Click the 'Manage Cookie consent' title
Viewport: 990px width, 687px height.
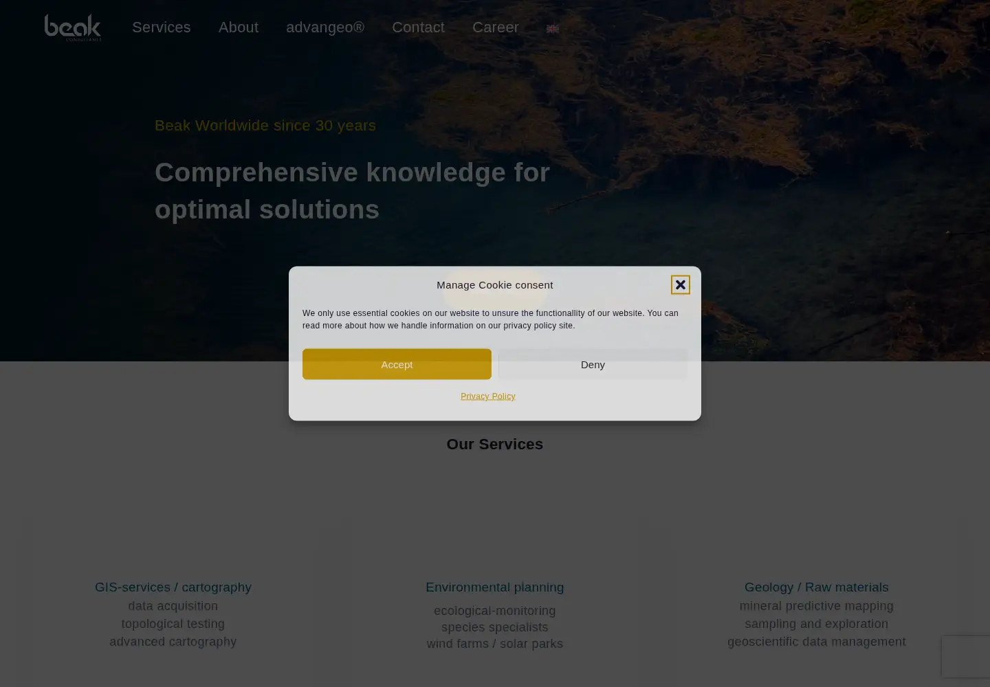click(495, 285)
